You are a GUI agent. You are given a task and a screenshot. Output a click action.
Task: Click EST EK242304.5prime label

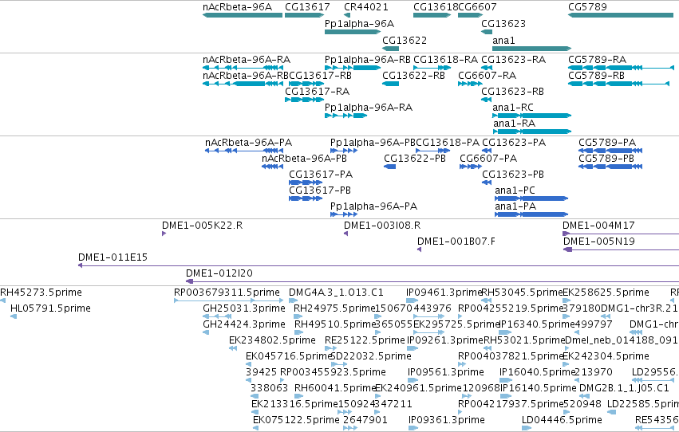606,356
